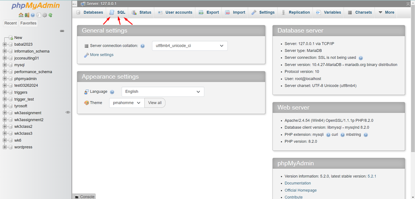Image resolution: width=415 pixels, height=199 pixels.
Task: Click the log out icon beside Home
Action: tap(27, 15)
